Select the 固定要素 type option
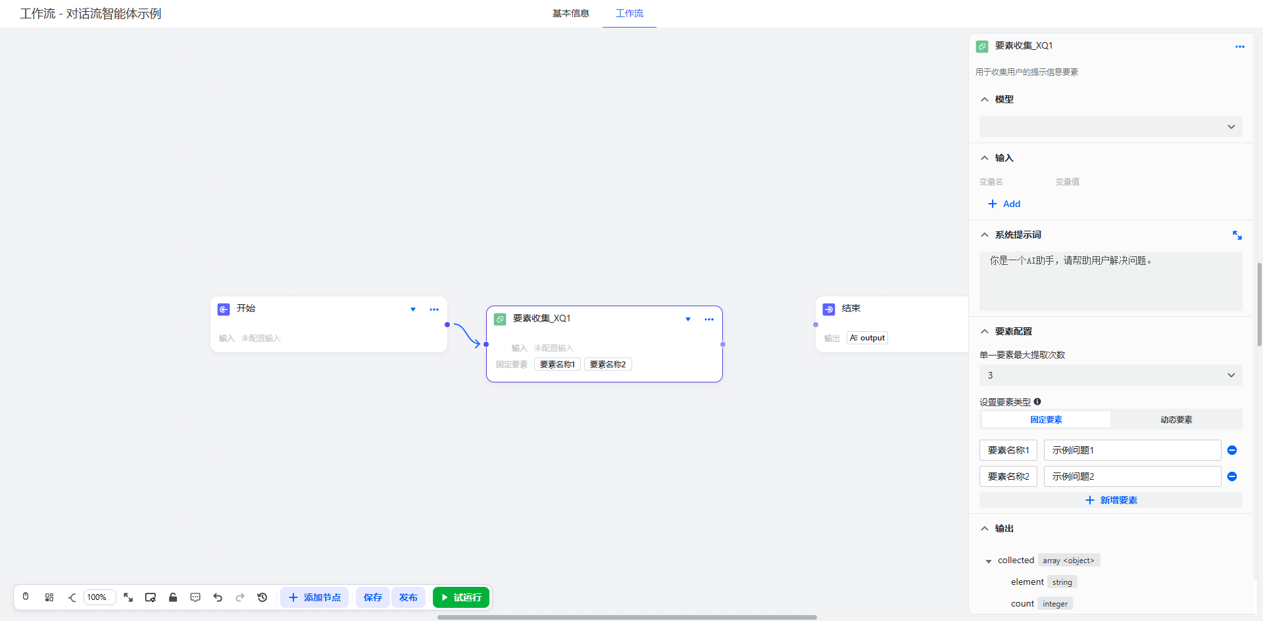The width and height of the screenshot is (1263, 621). click(1046, 419)
